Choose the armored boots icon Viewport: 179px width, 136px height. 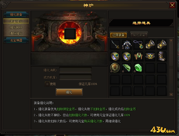(x=162, y=56)
